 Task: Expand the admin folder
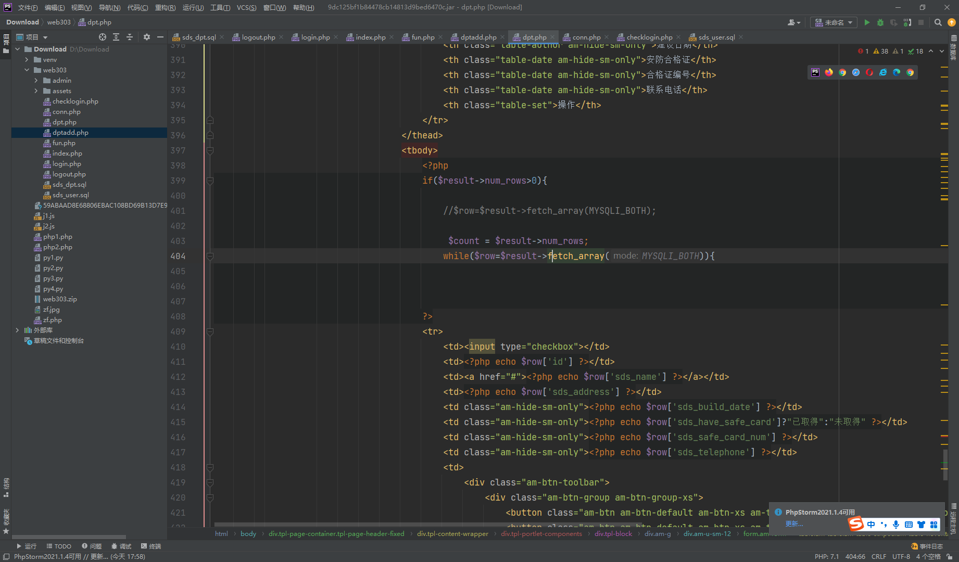pyautogui.click(x=36, y=81)
